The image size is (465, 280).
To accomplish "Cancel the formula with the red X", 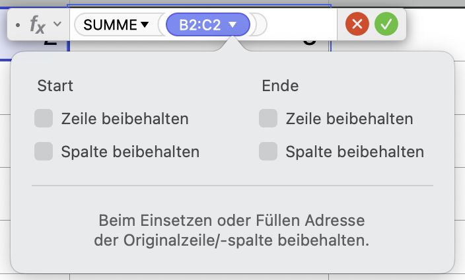I will point(357,25).
